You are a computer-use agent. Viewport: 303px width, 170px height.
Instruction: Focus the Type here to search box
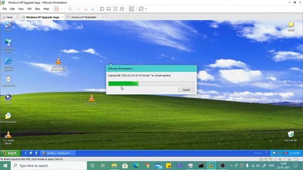pos(49,166)
